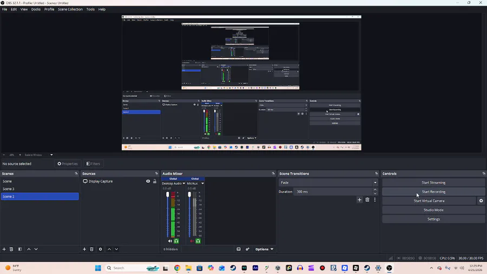Move scene up with the up arrow
Image resolution: width=487 pixels, height=274 pixels.
point(29,249)
